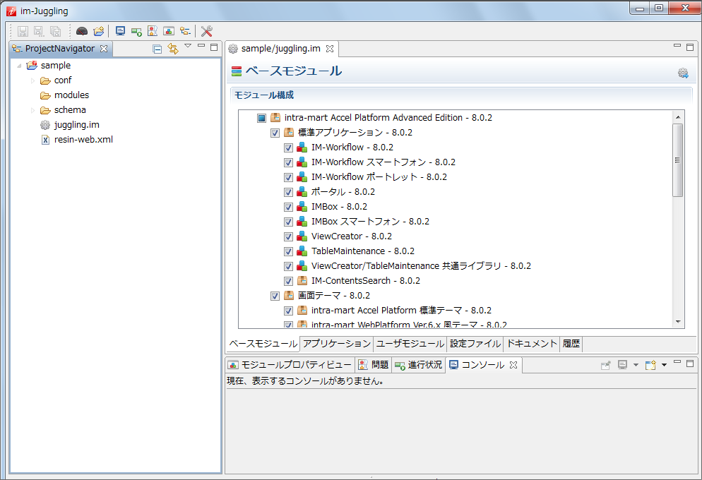Click the module list scroll down arrow
This screenshot has width=702, height=480.
coord(678,322)
